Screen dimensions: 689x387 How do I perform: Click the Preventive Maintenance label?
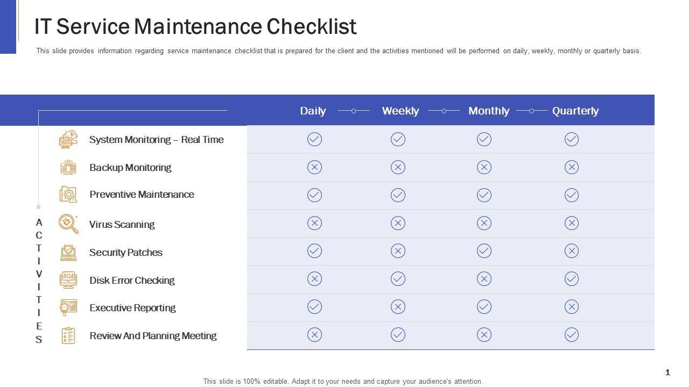(x=142, y=195)
